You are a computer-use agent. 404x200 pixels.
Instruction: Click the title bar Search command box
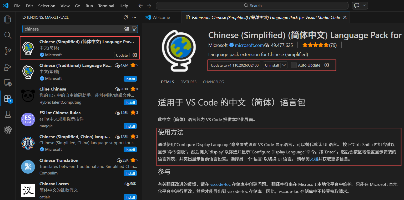pos(252,6)
